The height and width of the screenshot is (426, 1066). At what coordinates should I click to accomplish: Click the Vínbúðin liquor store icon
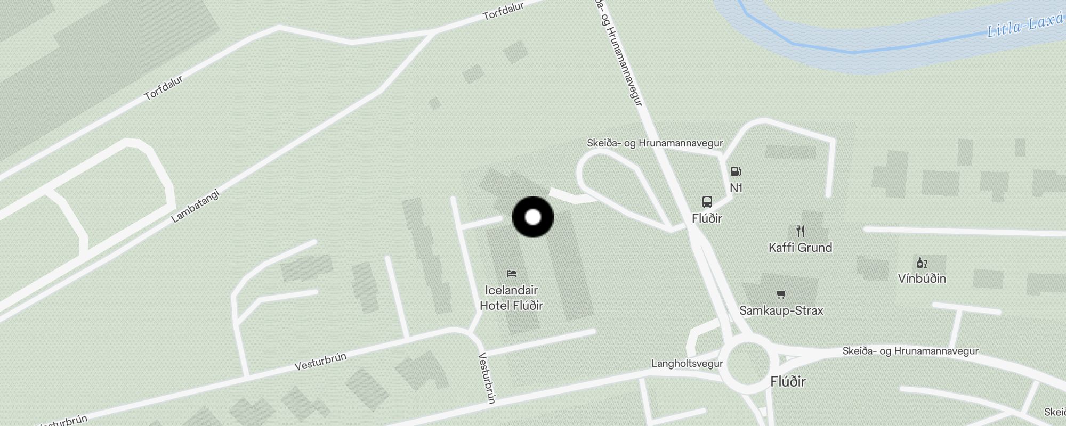pyautogui.click(x=922, y=263)
